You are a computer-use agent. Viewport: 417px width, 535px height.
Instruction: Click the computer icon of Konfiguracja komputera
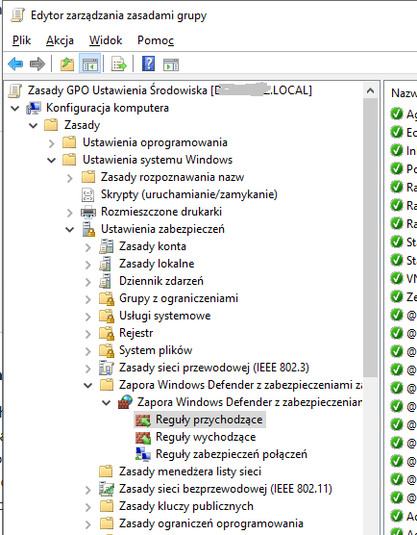[x=34, y=108]
